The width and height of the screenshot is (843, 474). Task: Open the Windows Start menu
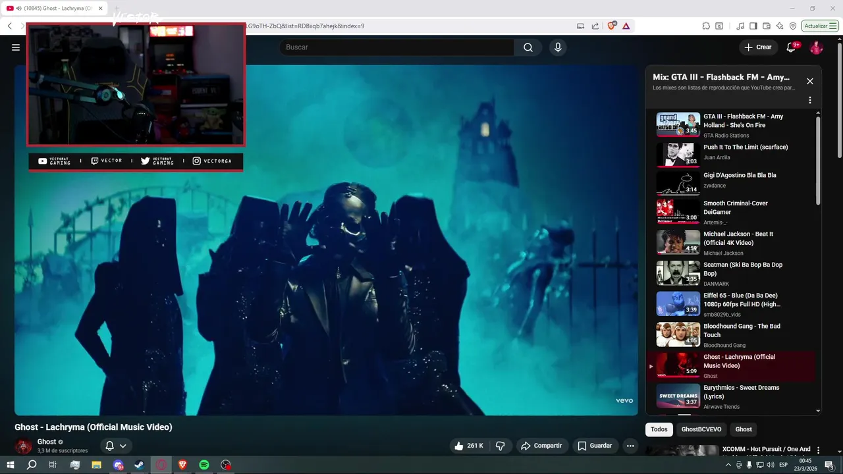coord(11,465)
